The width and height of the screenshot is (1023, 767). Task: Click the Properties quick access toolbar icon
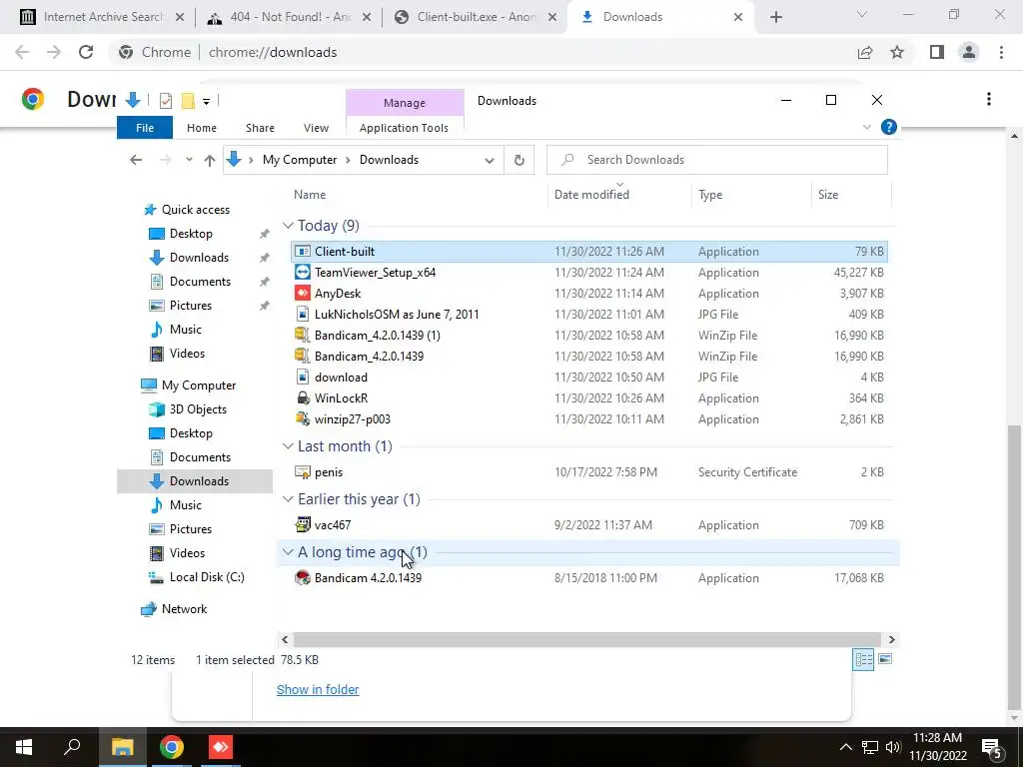[166, 101]
